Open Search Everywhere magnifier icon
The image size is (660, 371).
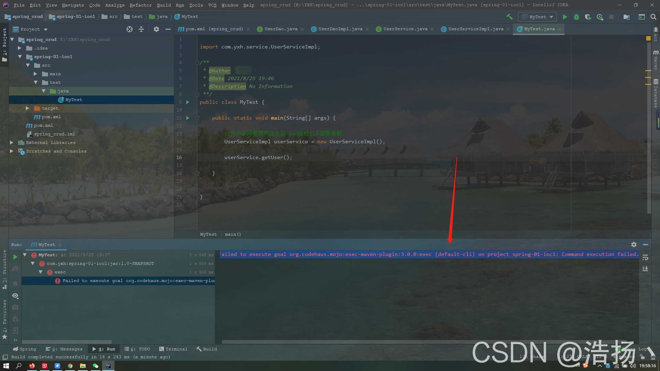[x=653, y=17]
